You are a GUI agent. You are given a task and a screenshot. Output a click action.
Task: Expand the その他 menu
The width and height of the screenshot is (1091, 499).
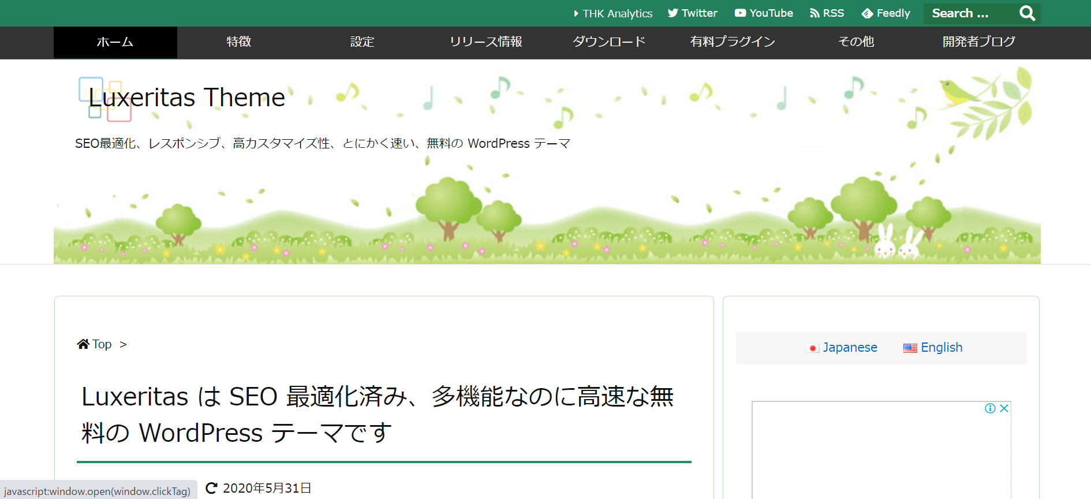(x=856, y=42)
